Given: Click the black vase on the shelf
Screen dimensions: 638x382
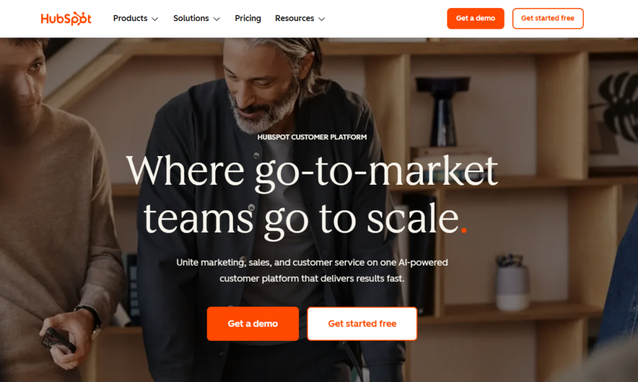Looking at the screenshot, I should click(x=443, y=111).
